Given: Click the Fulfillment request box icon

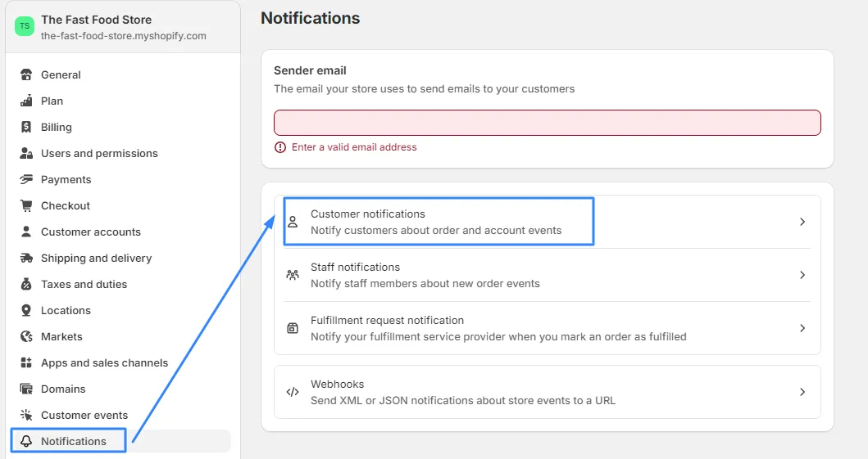Looking at the screenshot, I should (x=293, y=328).
